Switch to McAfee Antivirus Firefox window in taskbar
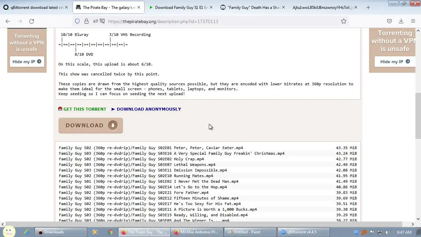 coord(197,232)
